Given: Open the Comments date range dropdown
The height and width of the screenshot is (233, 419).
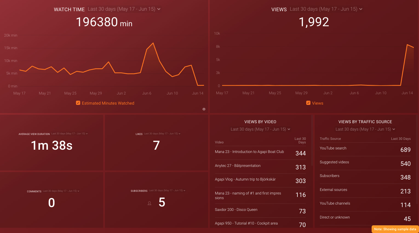Looking at the screenshot, I should click(x=61, y=191).
